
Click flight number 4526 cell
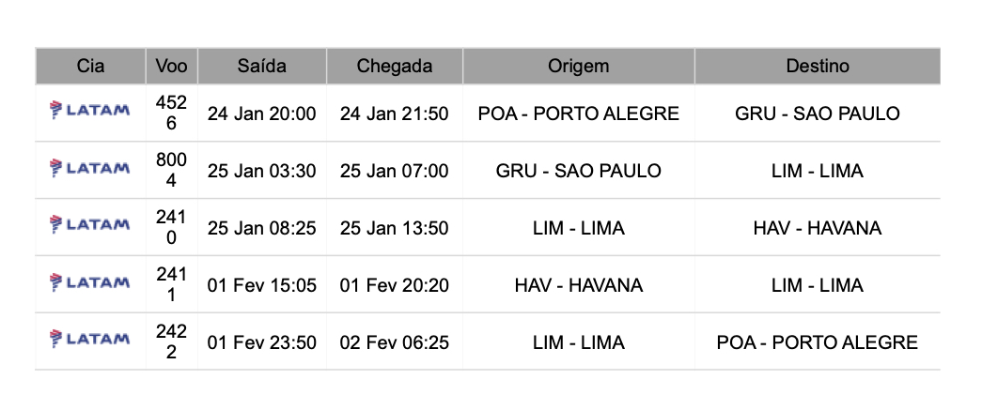[172, 114]
